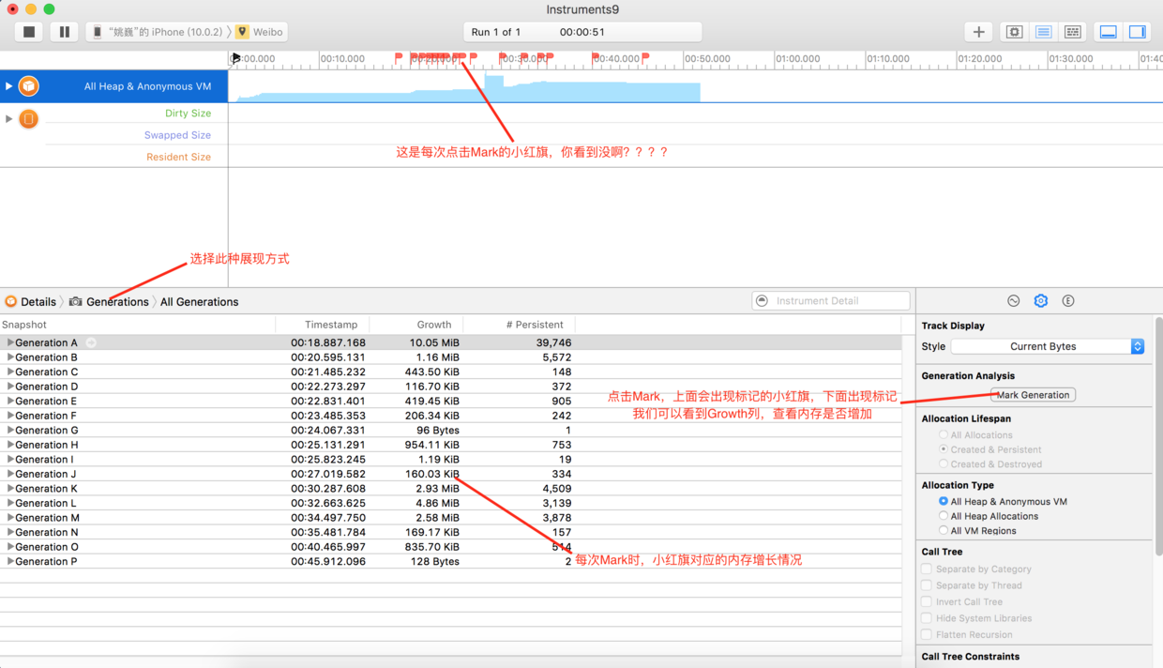
Task: Open the Extended Detail (E) inspector icon
Action: (x=1067, y=300)
